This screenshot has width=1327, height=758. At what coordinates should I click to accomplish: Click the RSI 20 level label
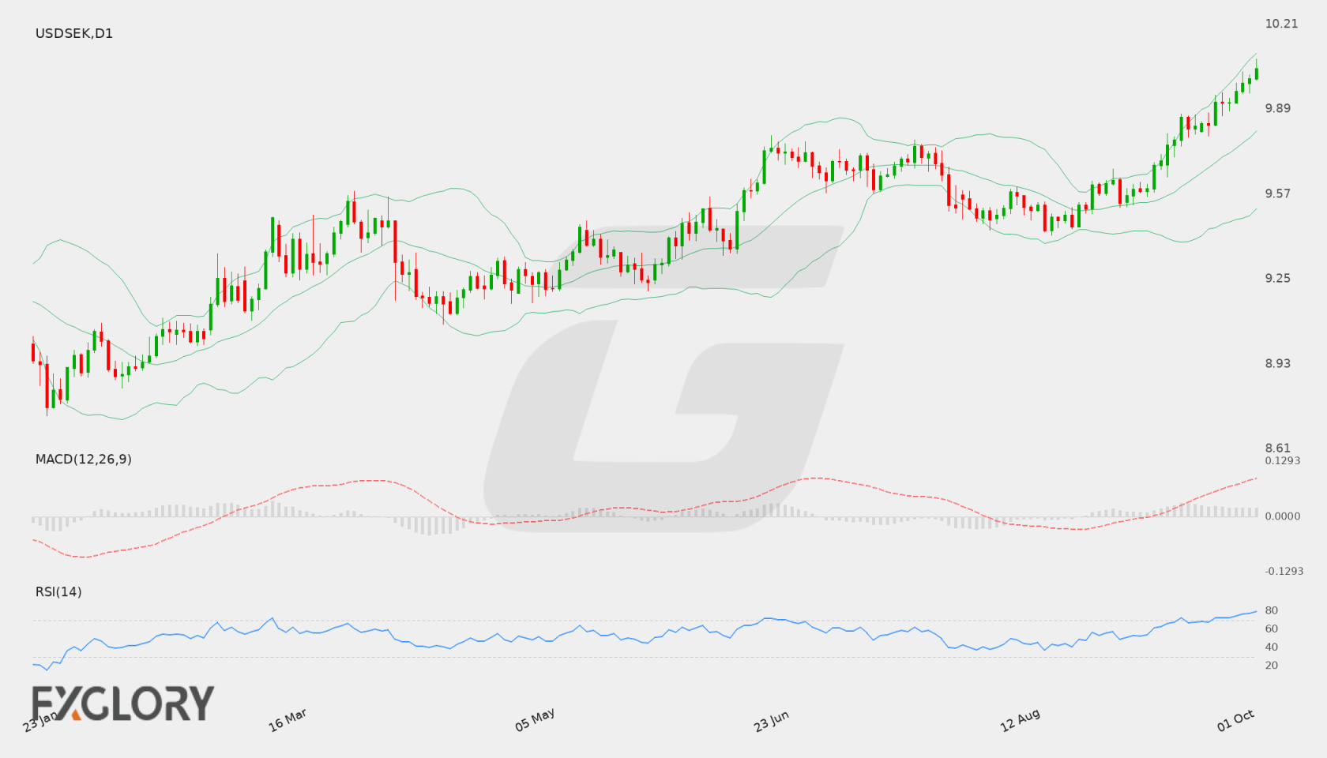point(1272,665)
